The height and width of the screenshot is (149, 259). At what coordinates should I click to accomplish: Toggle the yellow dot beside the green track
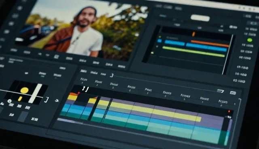[152, 53]
